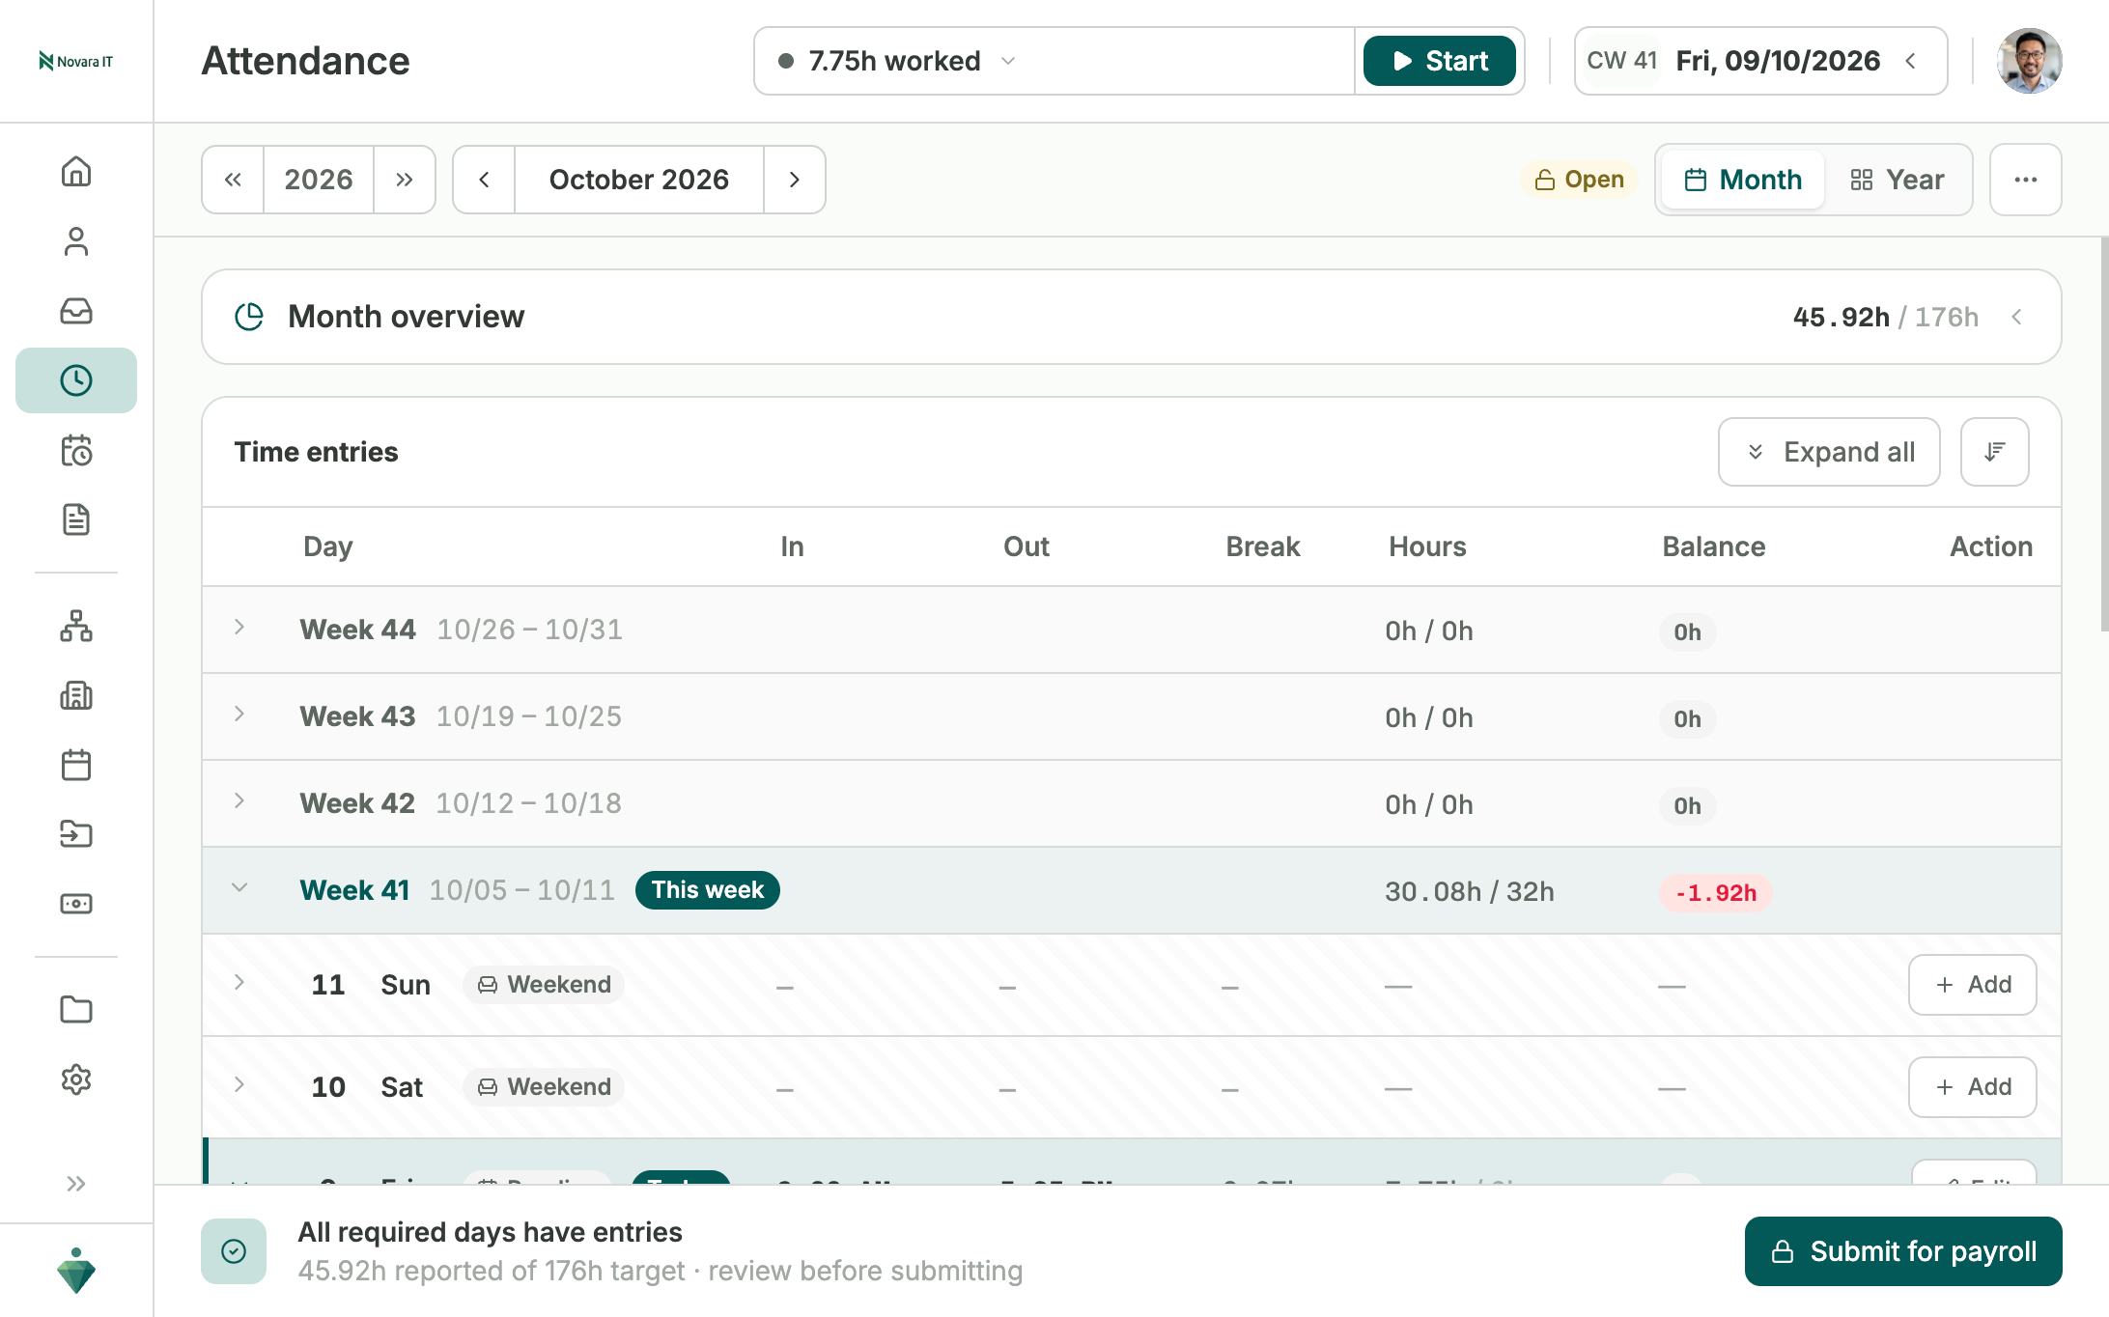Go to previous year

pyautogui.click(x=233, y=180)
